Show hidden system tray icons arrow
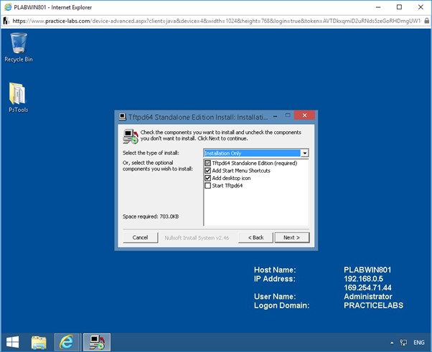Screen dimensions: 432x352 (x=392, y=343)
